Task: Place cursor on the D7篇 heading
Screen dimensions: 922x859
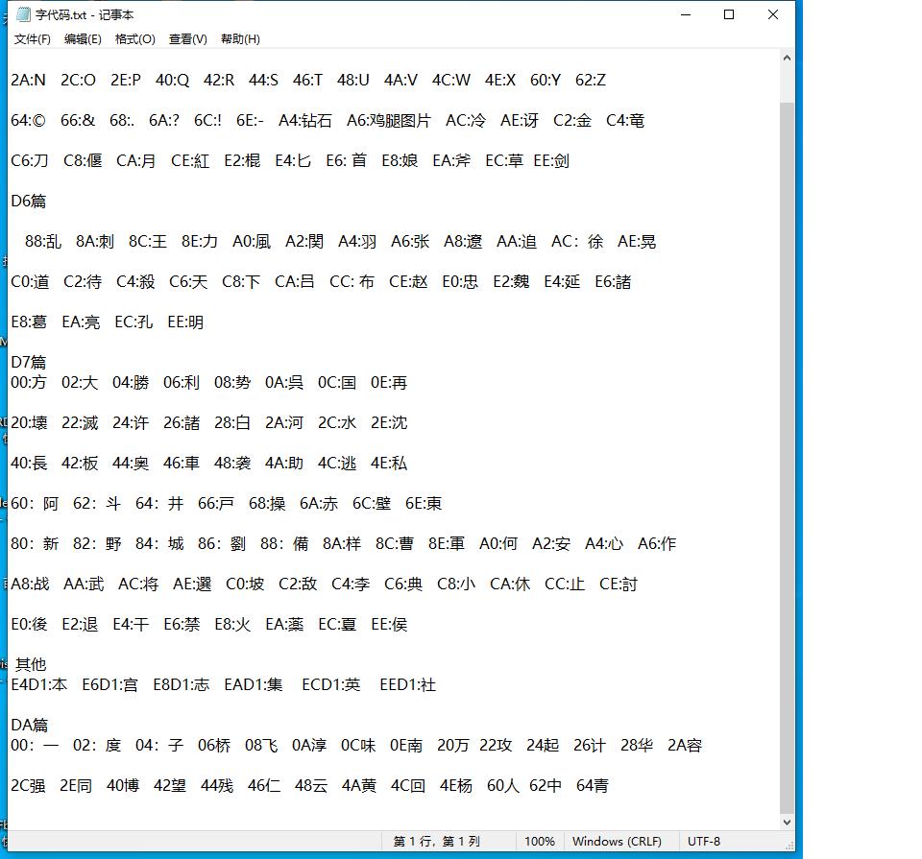Action: point(29,363)
